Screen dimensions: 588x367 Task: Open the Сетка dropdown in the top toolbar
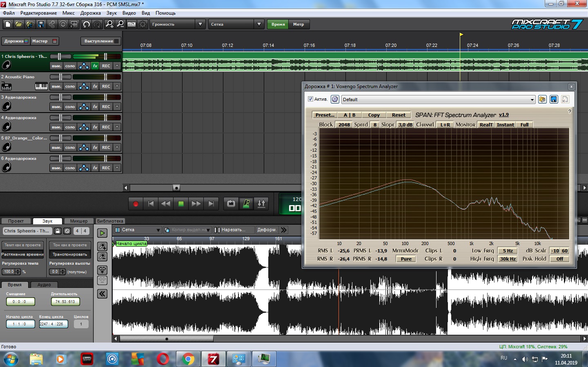(259, 24)
